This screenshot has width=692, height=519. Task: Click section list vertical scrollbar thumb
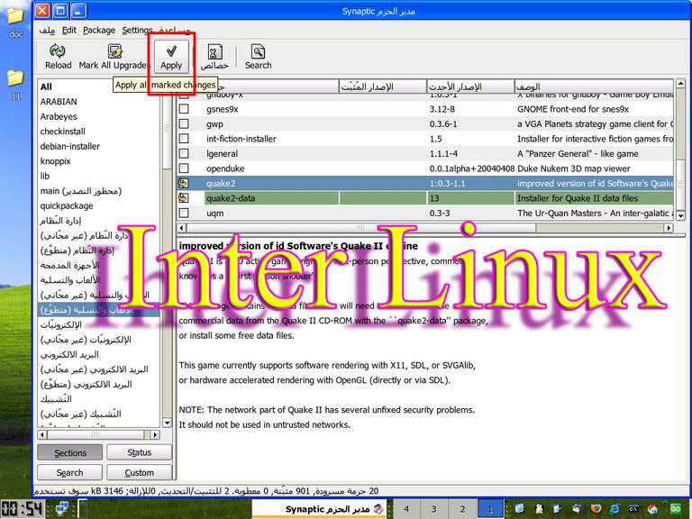[168, 128]
